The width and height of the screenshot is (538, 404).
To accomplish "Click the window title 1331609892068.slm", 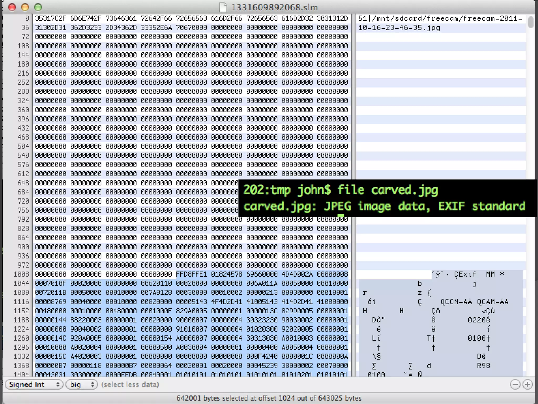I will pos(274,7).
